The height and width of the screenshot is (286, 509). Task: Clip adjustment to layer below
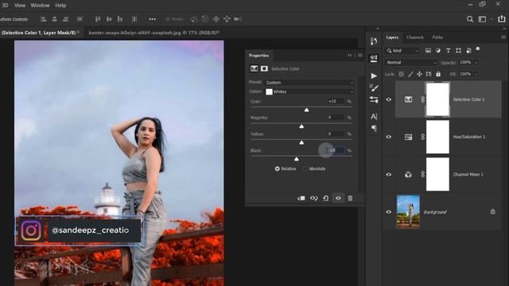301,198
